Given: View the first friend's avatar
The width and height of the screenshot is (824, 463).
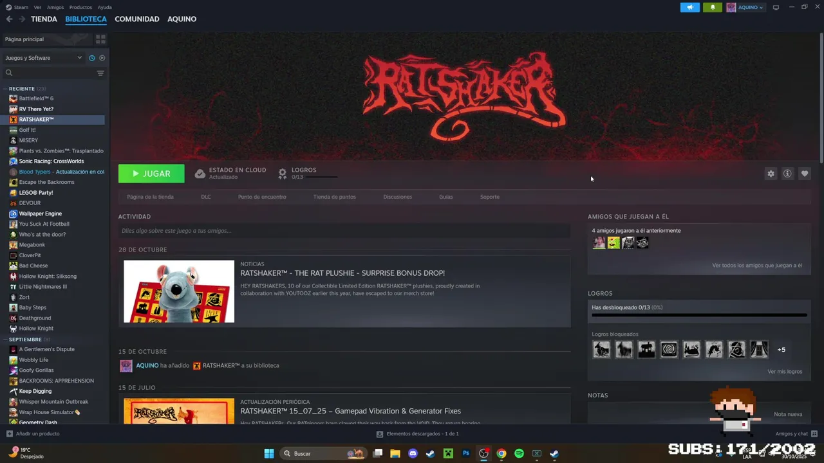Looking at the screenshot, I should pos(599,242).
